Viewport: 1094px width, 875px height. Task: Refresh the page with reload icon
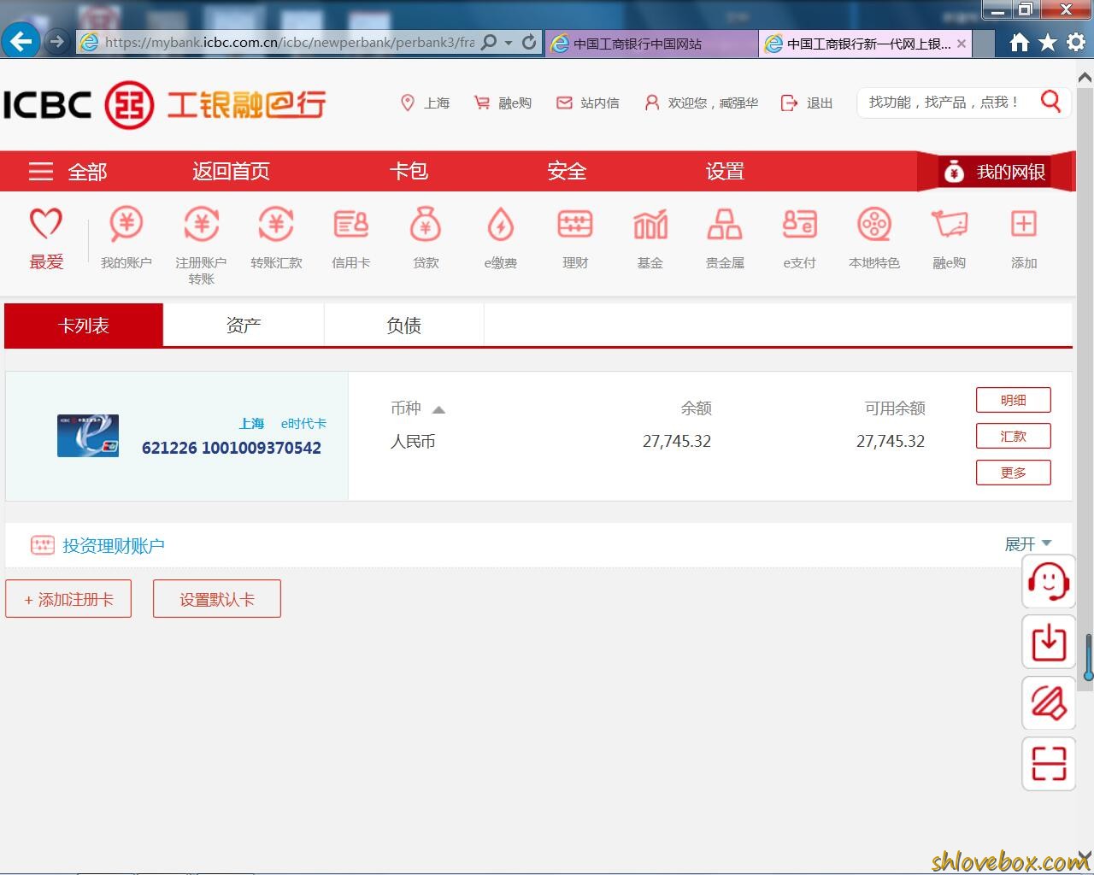(529, 42)
